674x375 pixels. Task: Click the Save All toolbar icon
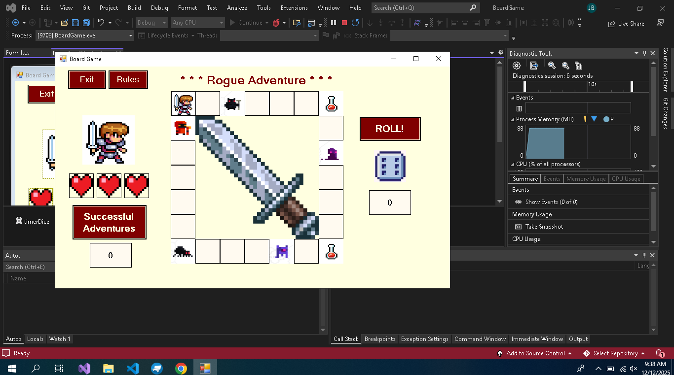(x=86, y=23)
